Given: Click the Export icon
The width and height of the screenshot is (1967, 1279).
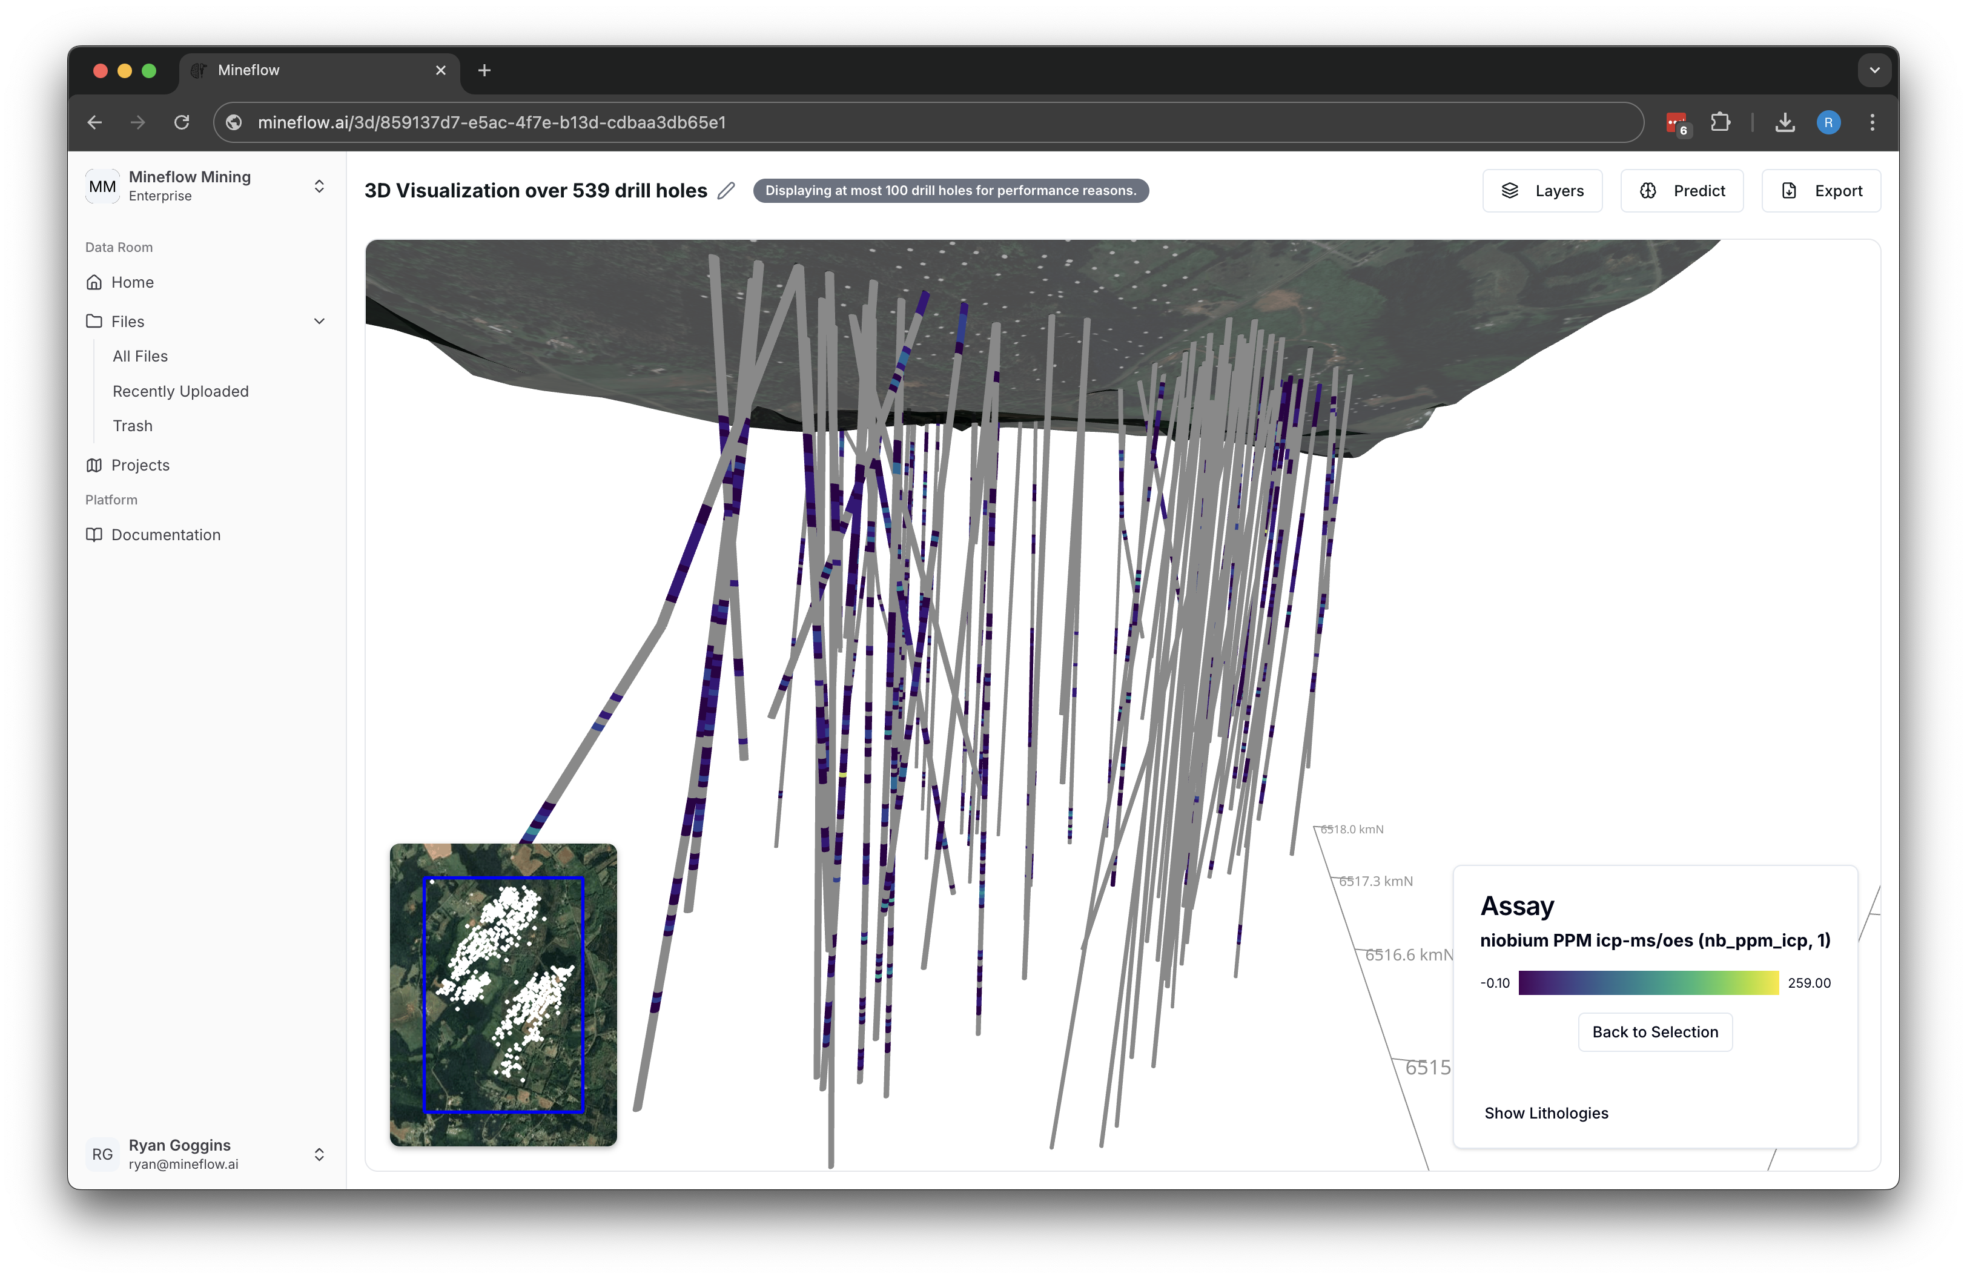Looking at the screenshot, I should [1790, 190].
